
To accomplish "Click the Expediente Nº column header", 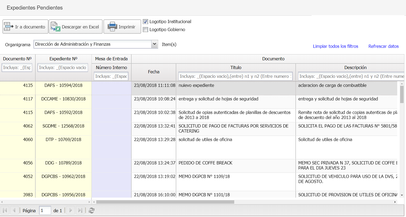I will 63,59.
